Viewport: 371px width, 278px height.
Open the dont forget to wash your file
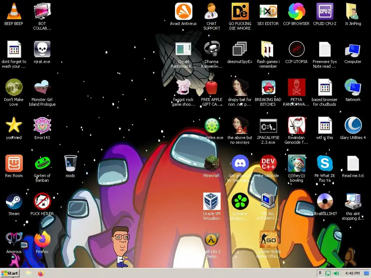[14, 49]
